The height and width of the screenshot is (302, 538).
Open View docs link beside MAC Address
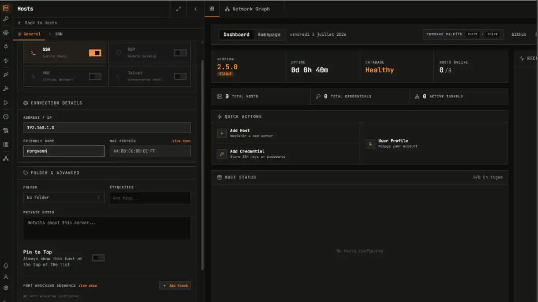(x=181, y=141)
